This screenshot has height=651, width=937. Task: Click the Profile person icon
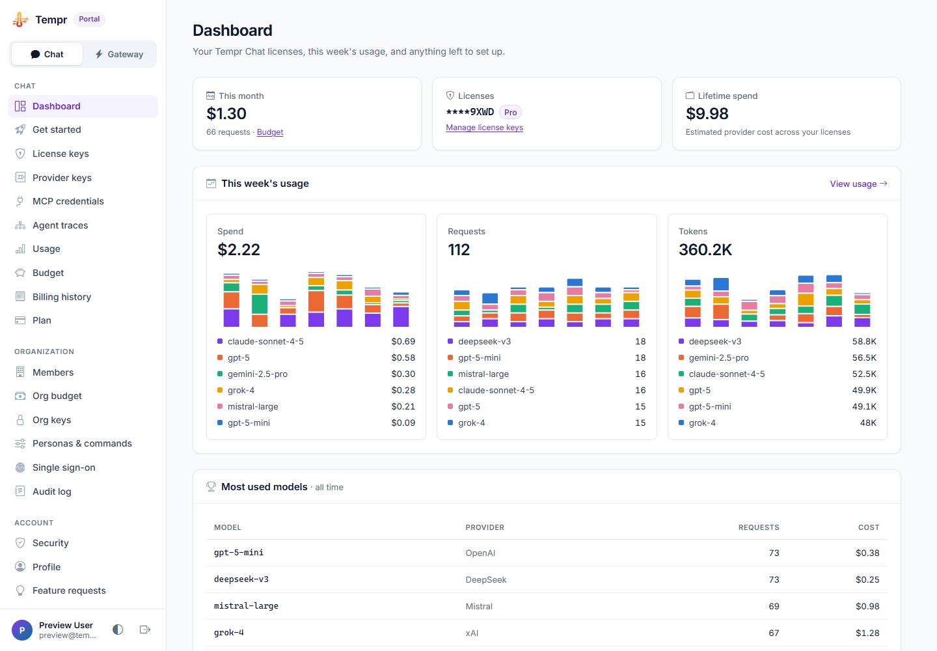(20, 567)
